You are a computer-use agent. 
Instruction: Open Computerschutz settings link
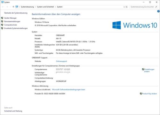click(x=11, y=25)
